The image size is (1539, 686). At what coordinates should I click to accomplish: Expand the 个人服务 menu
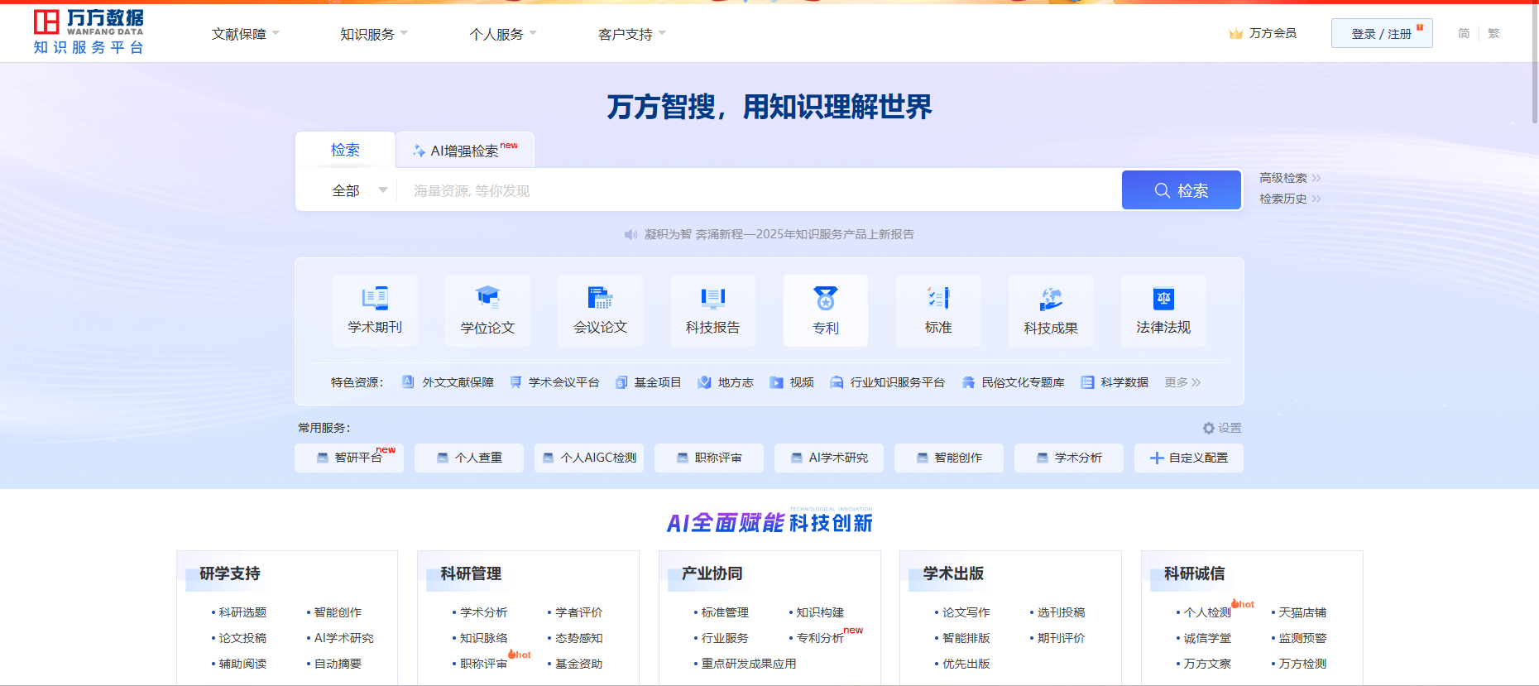503,34
